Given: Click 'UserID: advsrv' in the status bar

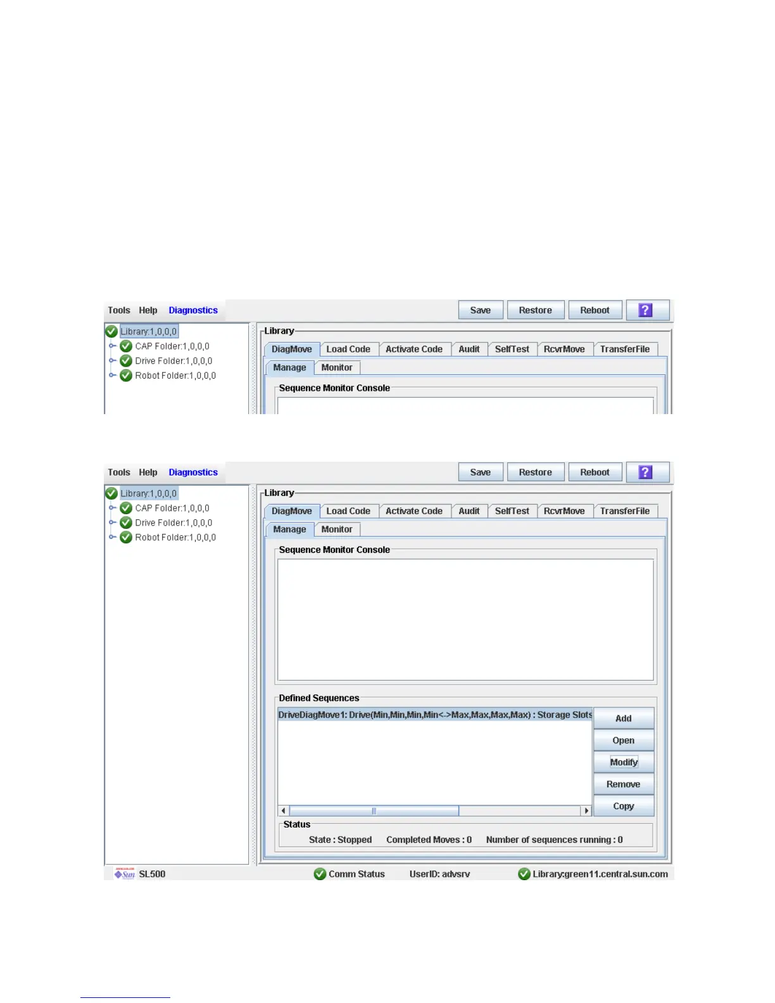Looking at the screenshot, I should coord(439,874).
